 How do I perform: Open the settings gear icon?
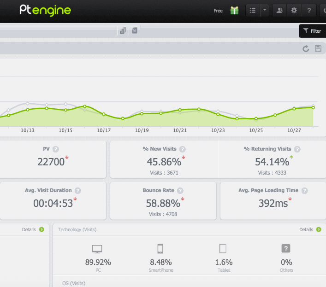[x=294, y=11]
